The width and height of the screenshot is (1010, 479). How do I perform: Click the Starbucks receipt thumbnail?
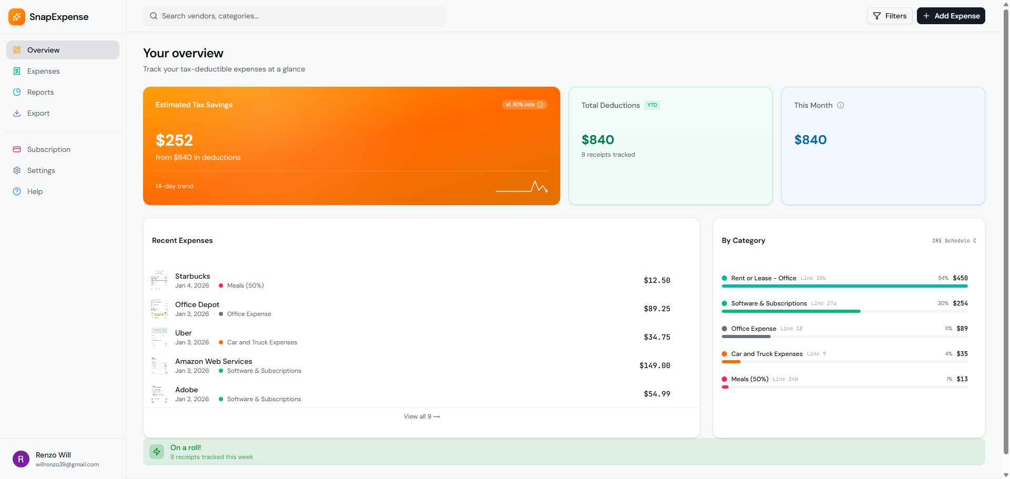(x=159, y=280)
